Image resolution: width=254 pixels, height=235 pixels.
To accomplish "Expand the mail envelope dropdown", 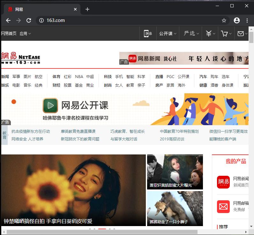I will pos(242,34).
